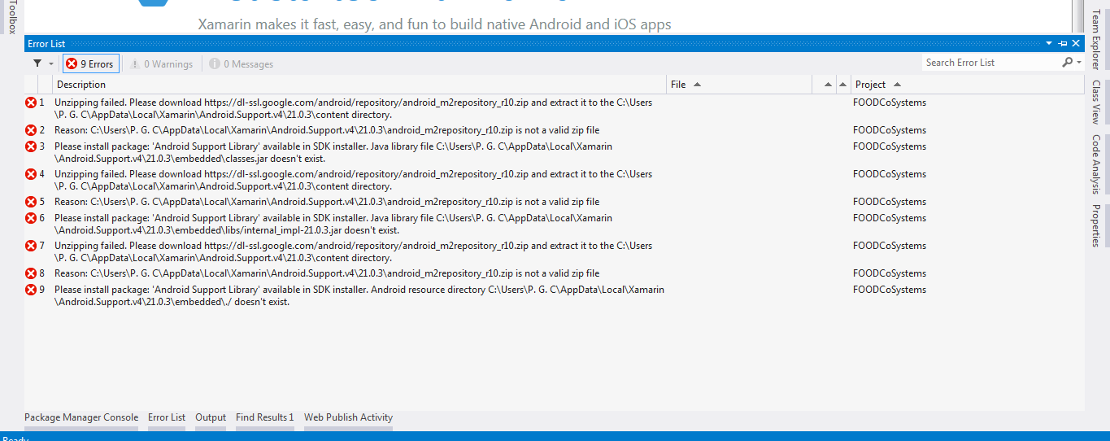Click the filter funnel icon in Error List
This screenshot has height=441, width=1110.
37,63
